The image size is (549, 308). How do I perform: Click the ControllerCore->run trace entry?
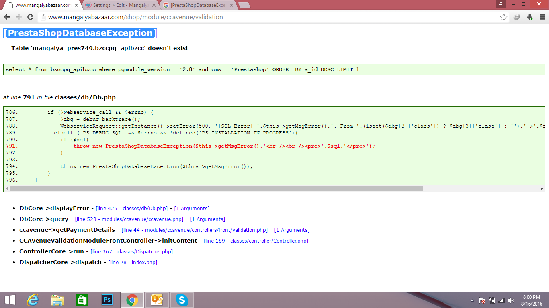pyautogui.click(x=51, y=252)
